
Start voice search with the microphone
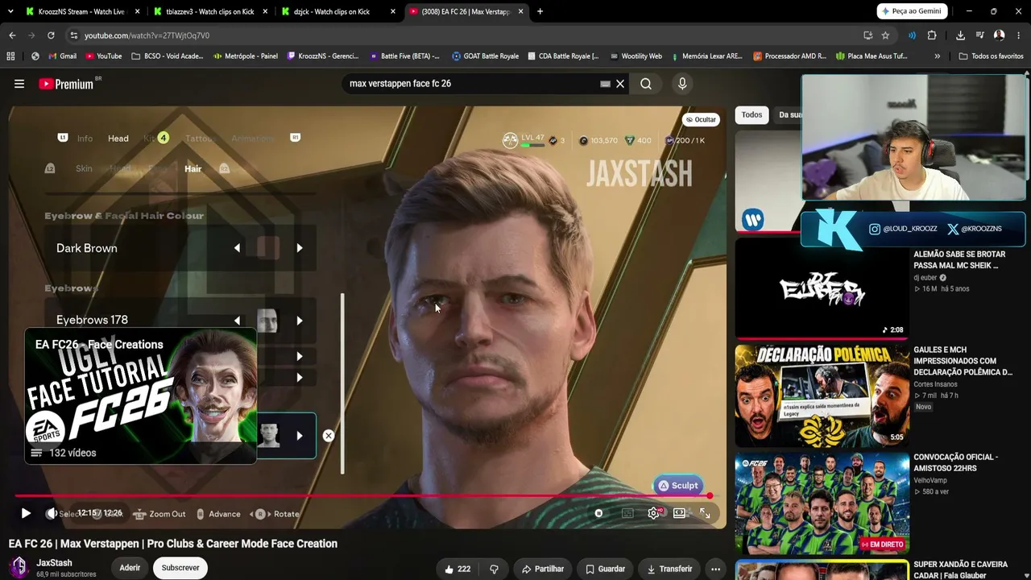682,84
